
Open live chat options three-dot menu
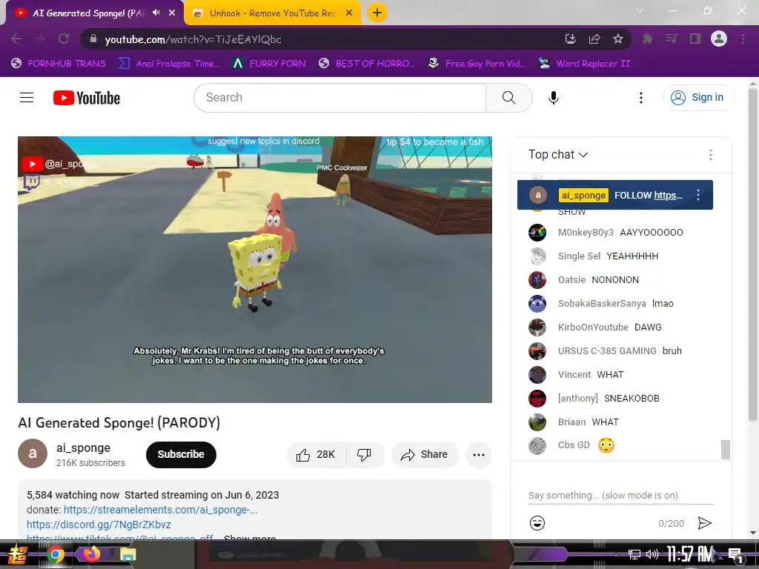tap(711, 155)
